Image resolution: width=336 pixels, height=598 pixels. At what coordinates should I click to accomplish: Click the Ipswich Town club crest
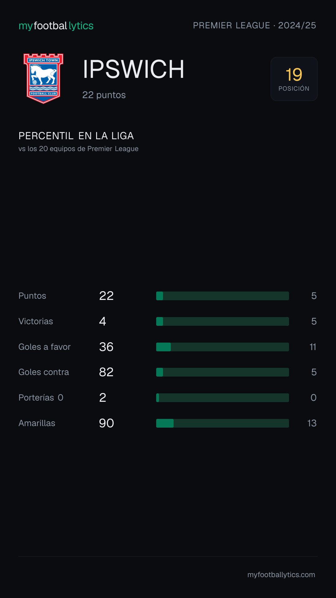click(44, 78)
